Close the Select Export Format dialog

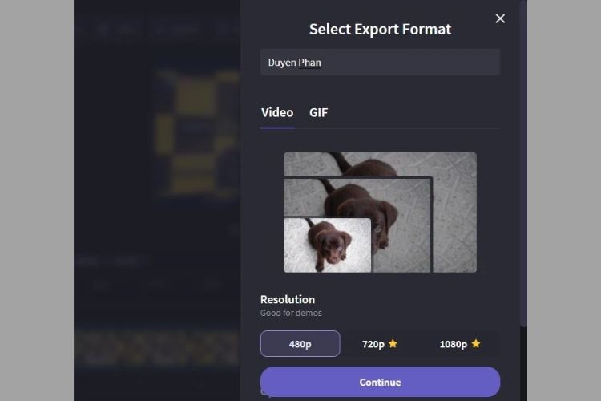[x=500, y=18]
